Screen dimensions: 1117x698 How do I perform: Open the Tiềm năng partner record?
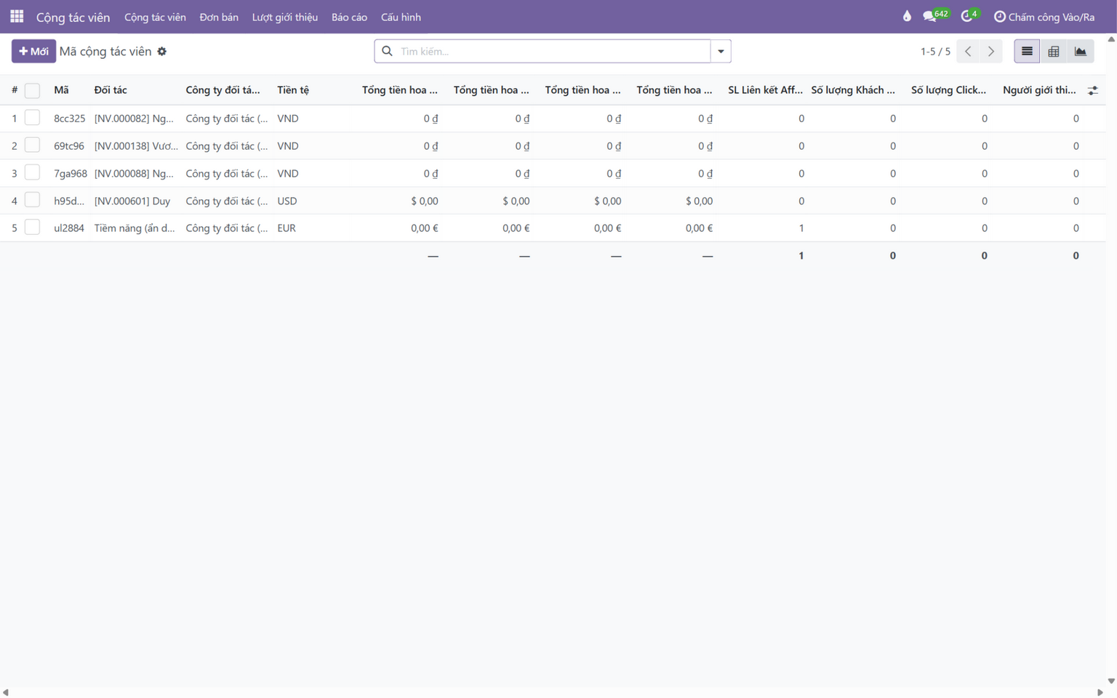point(135,228)
